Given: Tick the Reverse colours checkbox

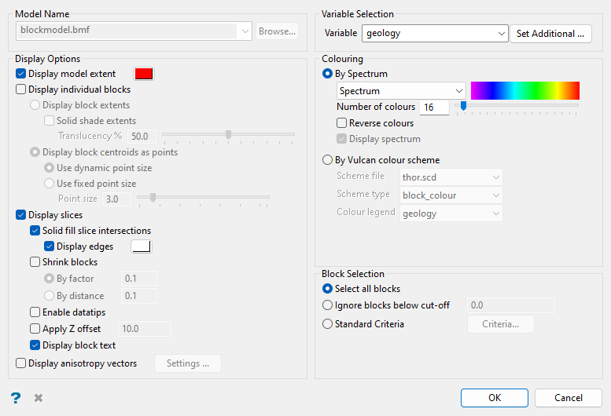Looking at the screenshot, I should tap(342, 123).
